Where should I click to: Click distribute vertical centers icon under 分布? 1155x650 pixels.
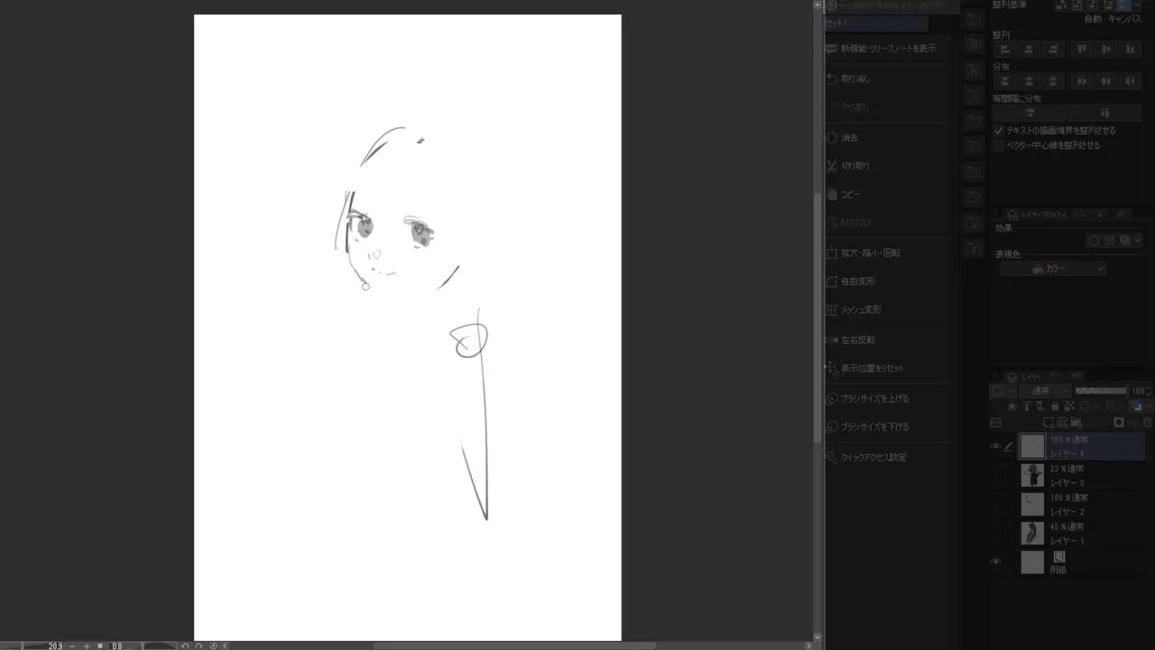click(1029, 81)
